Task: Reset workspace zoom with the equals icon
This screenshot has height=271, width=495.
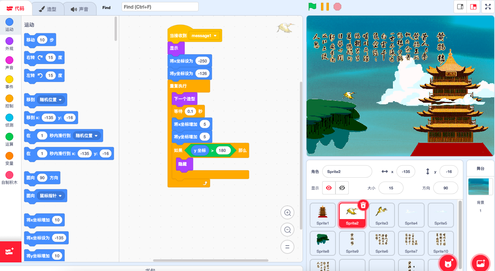Action: 287,247
